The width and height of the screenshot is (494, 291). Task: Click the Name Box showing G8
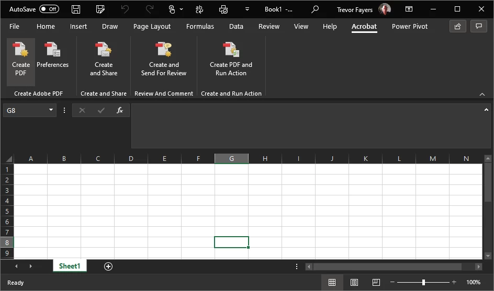[25, 110]
